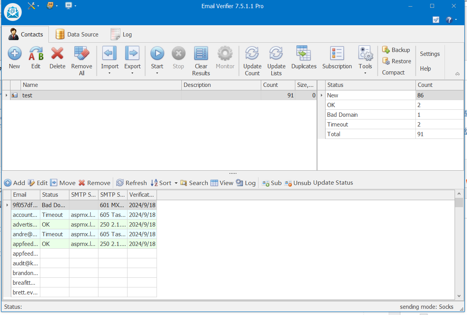This screenshot has height=315, width=467.
Task: Click the Edit list icon
Action: (36, 53)
